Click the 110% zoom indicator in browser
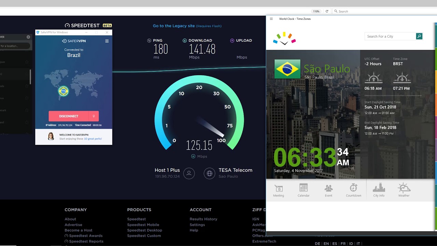 pyautogui.click(x=316, y=11)
